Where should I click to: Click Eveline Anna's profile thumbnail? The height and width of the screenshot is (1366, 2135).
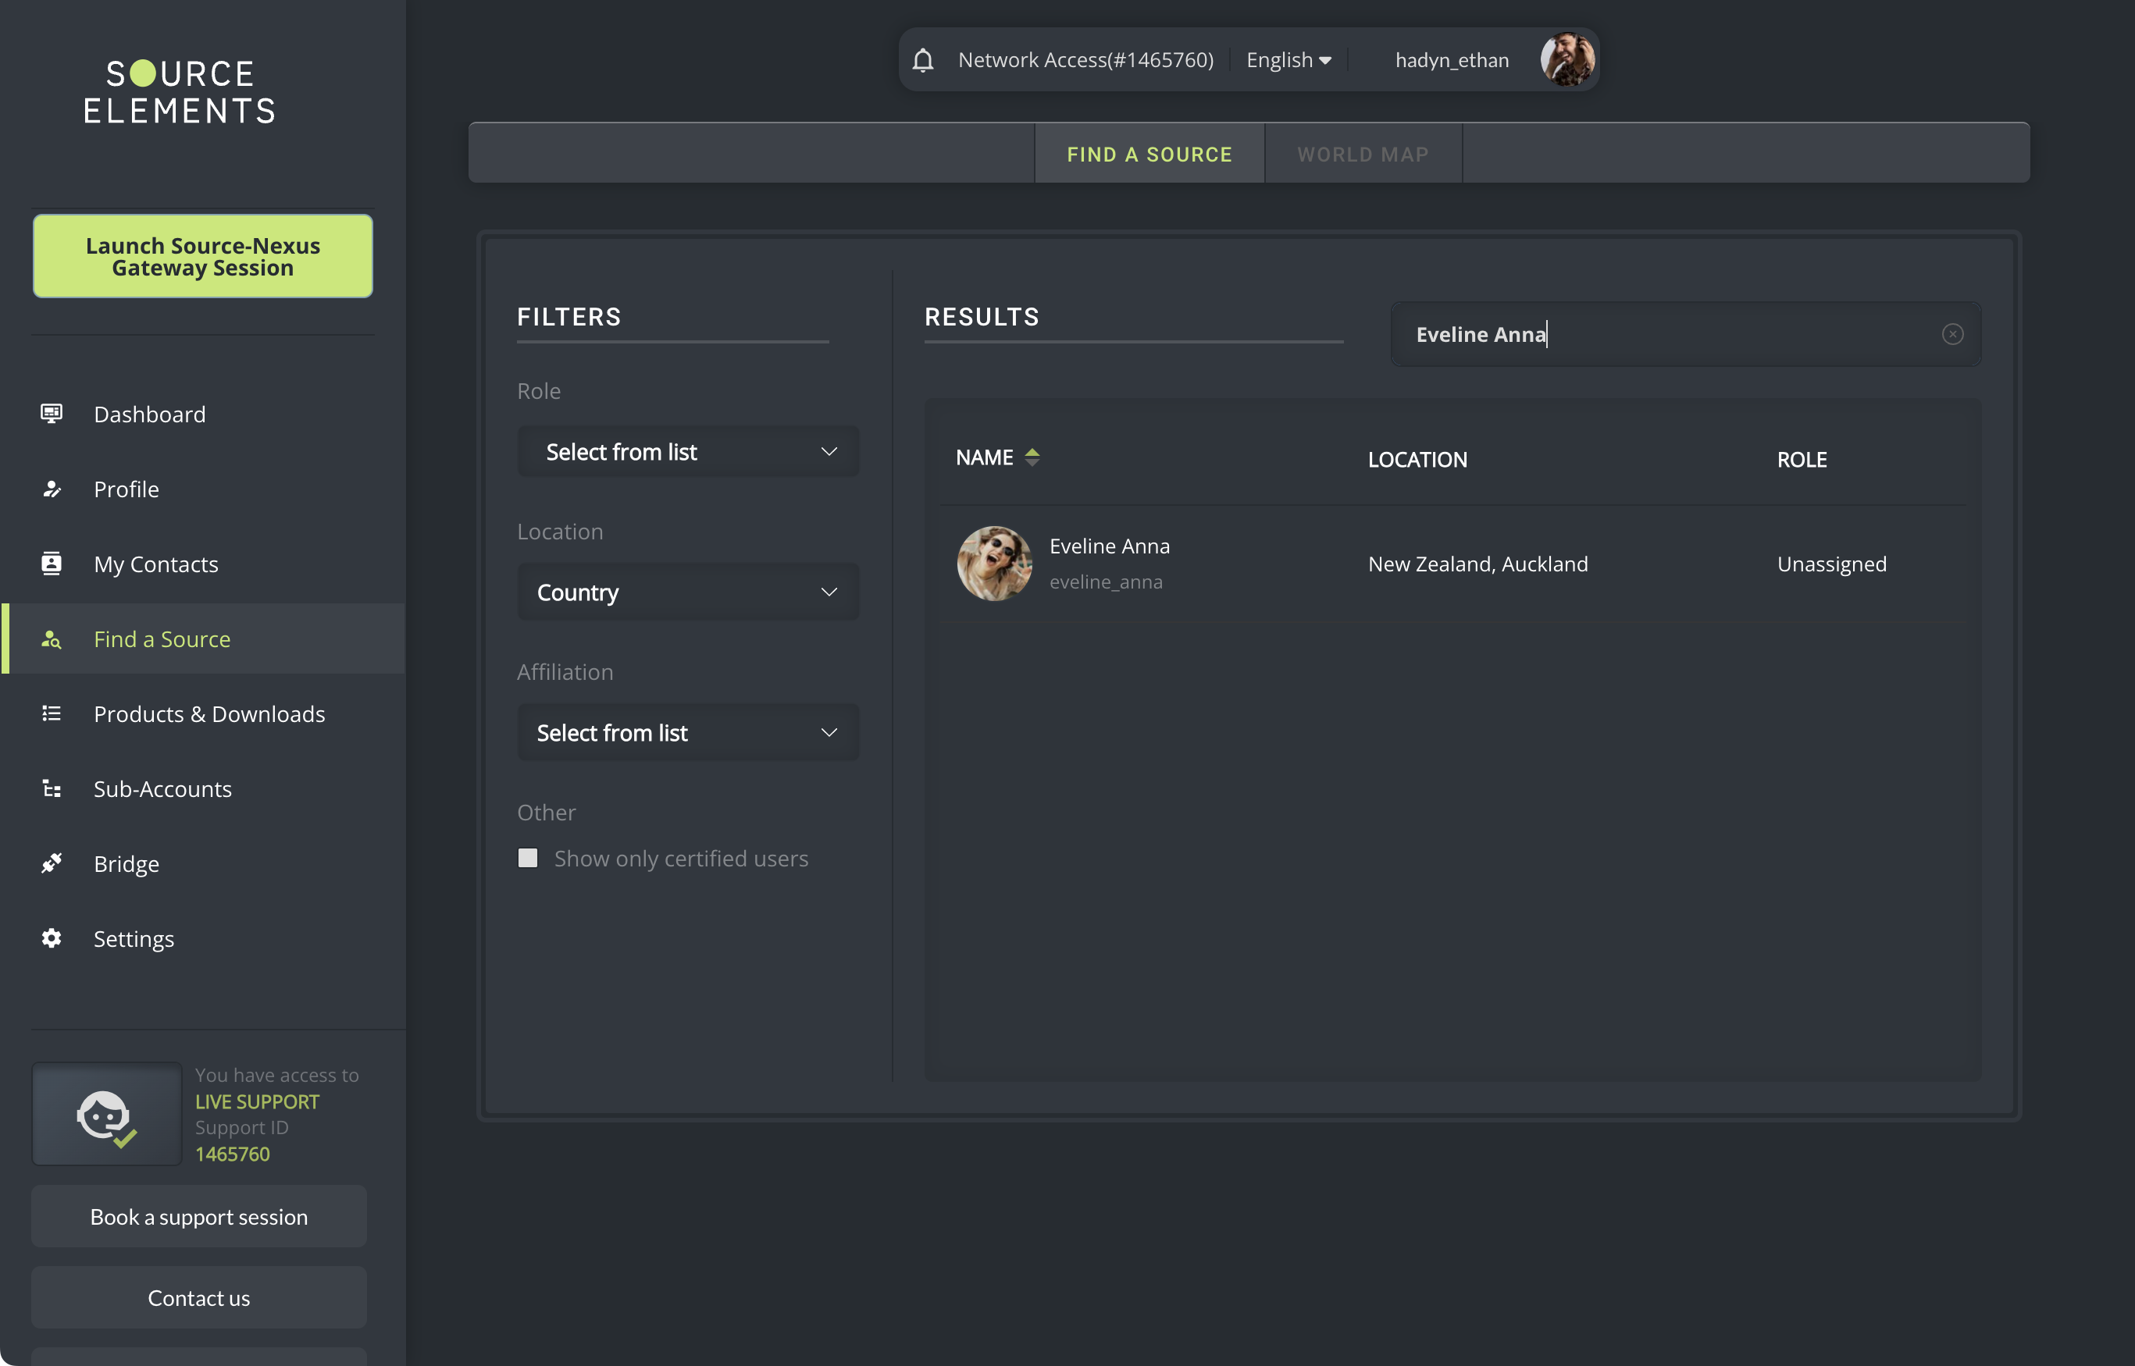(994, 564)
